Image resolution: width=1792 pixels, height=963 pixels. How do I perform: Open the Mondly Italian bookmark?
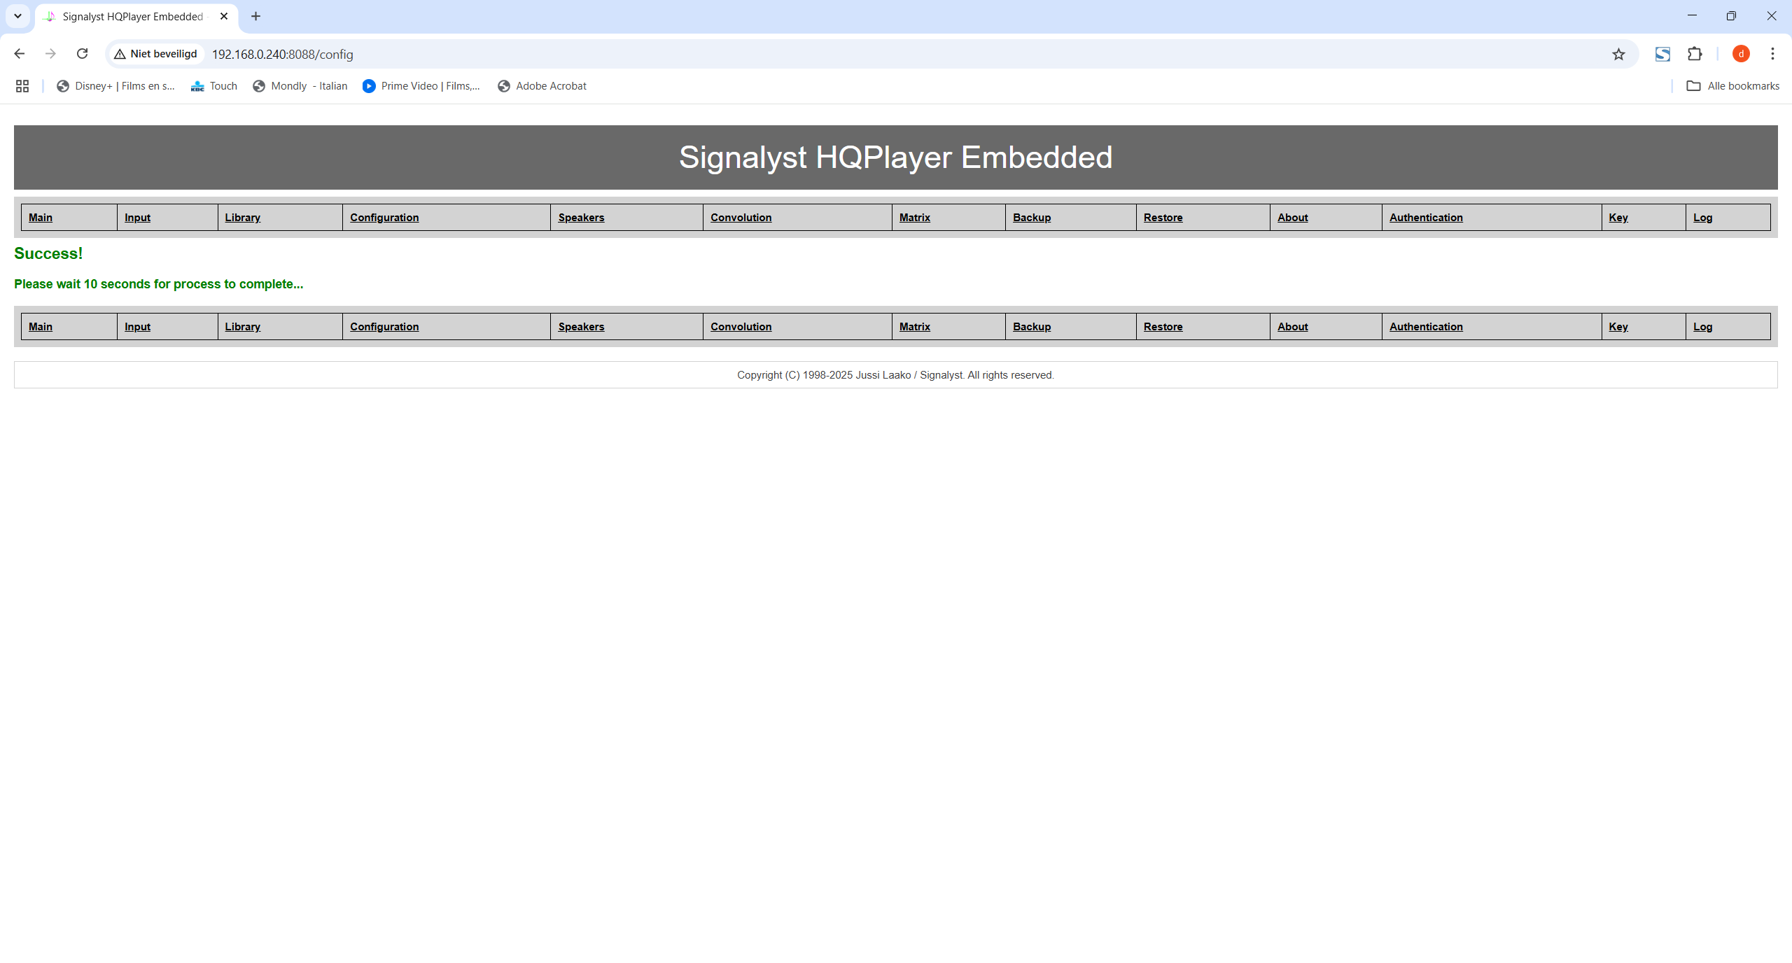click(300, 86)
